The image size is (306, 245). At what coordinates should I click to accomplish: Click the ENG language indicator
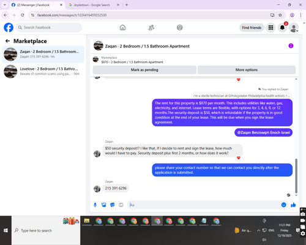[x=271, y=230]
